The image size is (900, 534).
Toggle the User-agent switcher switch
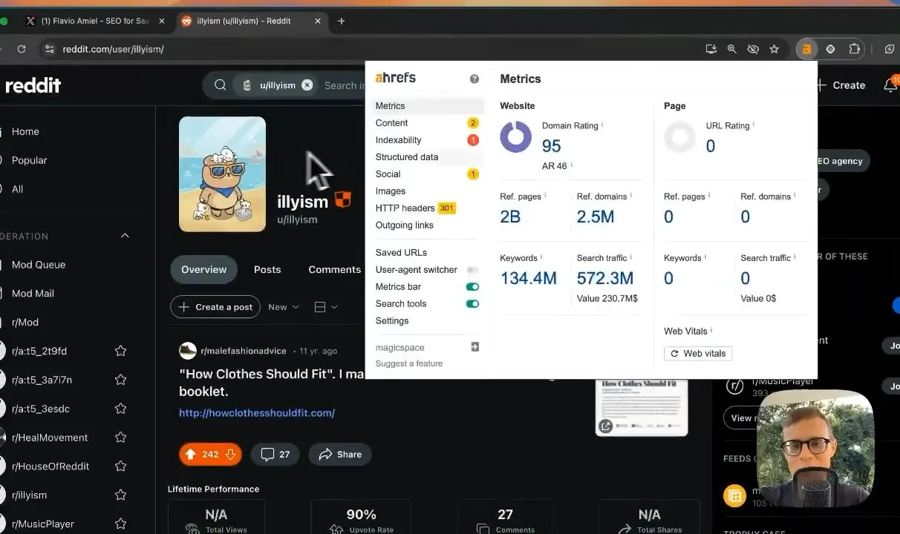[x=472, y=270]
